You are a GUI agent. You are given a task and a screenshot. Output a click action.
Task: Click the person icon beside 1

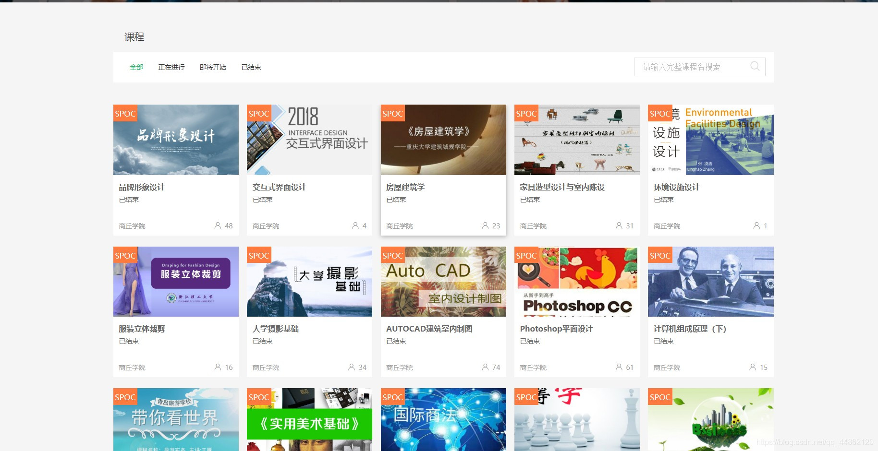(756, 225)
